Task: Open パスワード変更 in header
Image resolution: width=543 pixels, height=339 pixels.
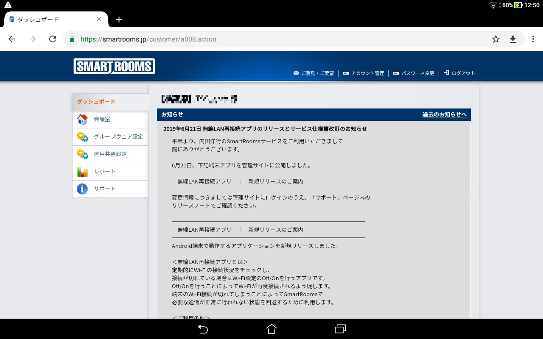Action: click(417, 73)
